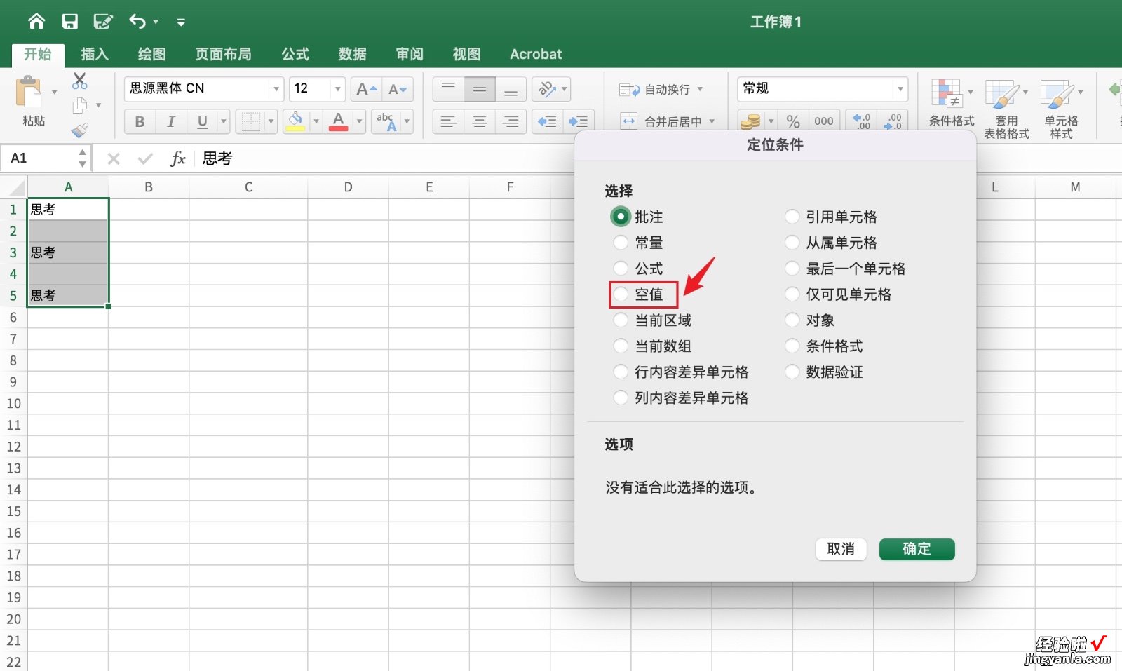
Task: Open Cell Styles gallery
Action: pyautogui.click(x=1061, y=108)
